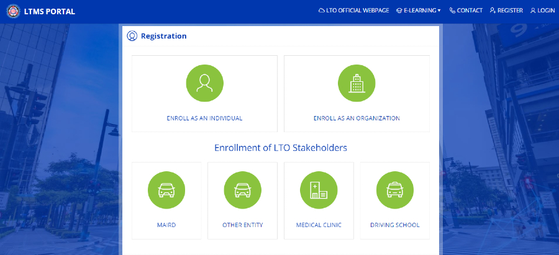Image resolution: width=559 pixels, height=255 pixels.
Task: Select ENROLL AS AN INDIVIDUAL
Action: point(204,119)
